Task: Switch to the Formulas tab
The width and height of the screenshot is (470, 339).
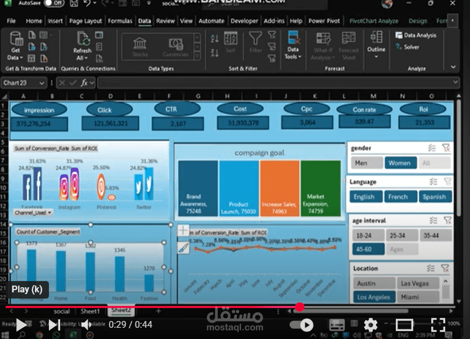Action: coord(120,21)
